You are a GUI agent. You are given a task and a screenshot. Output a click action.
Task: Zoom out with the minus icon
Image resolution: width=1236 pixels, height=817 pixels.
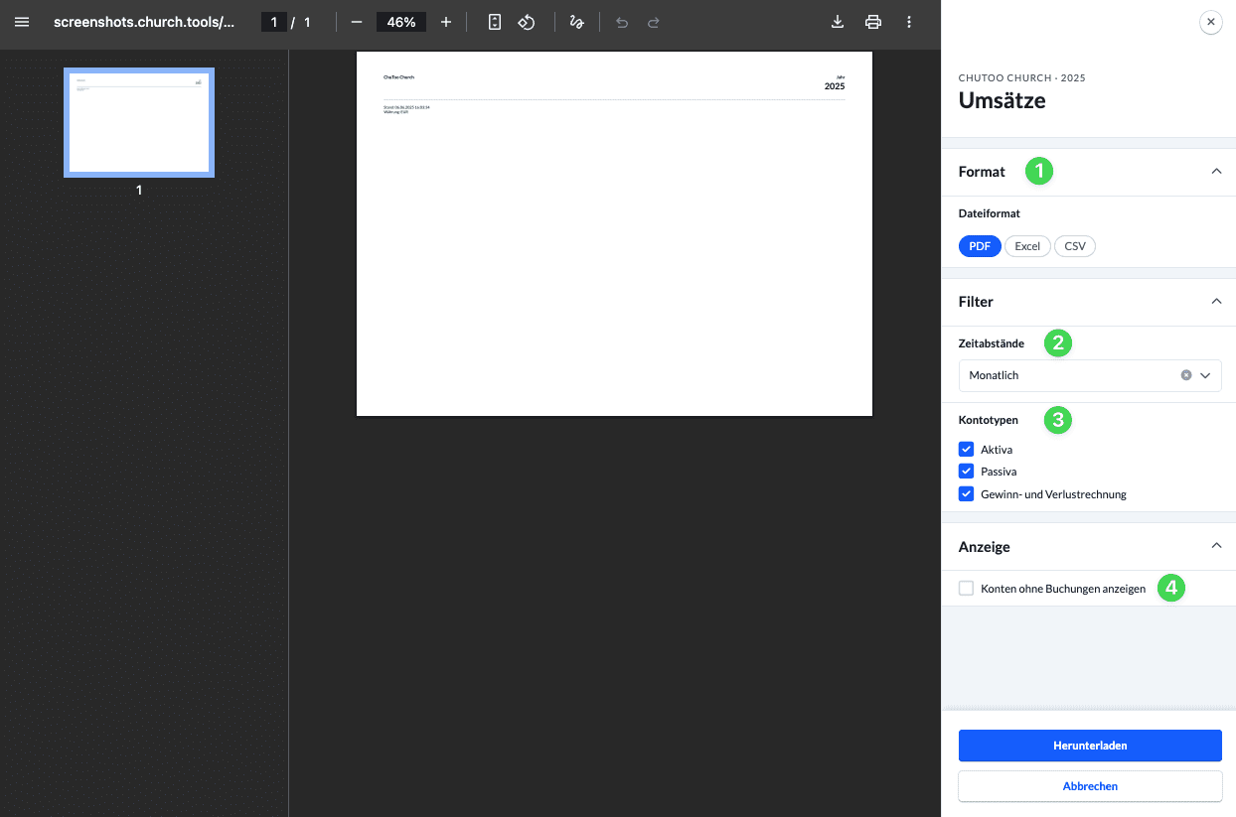(357, 22)
